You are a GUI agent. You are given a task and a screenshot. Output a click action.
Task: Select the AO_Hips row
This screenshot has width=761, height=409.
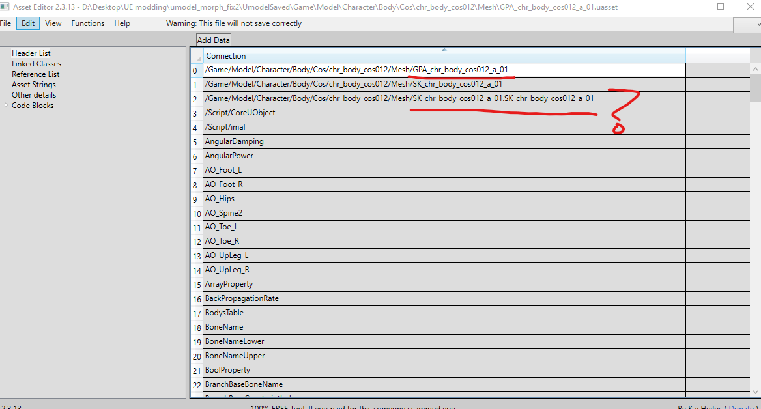444,199
